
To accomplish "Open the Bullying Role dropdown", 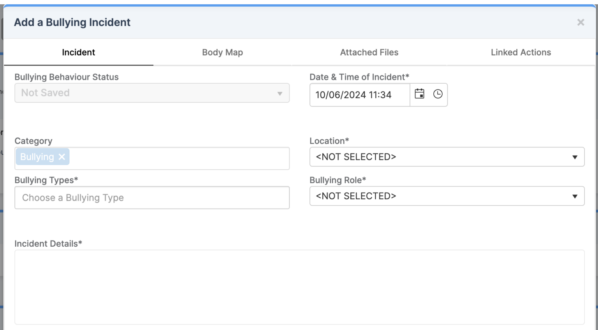I will [x=447, y=196].
